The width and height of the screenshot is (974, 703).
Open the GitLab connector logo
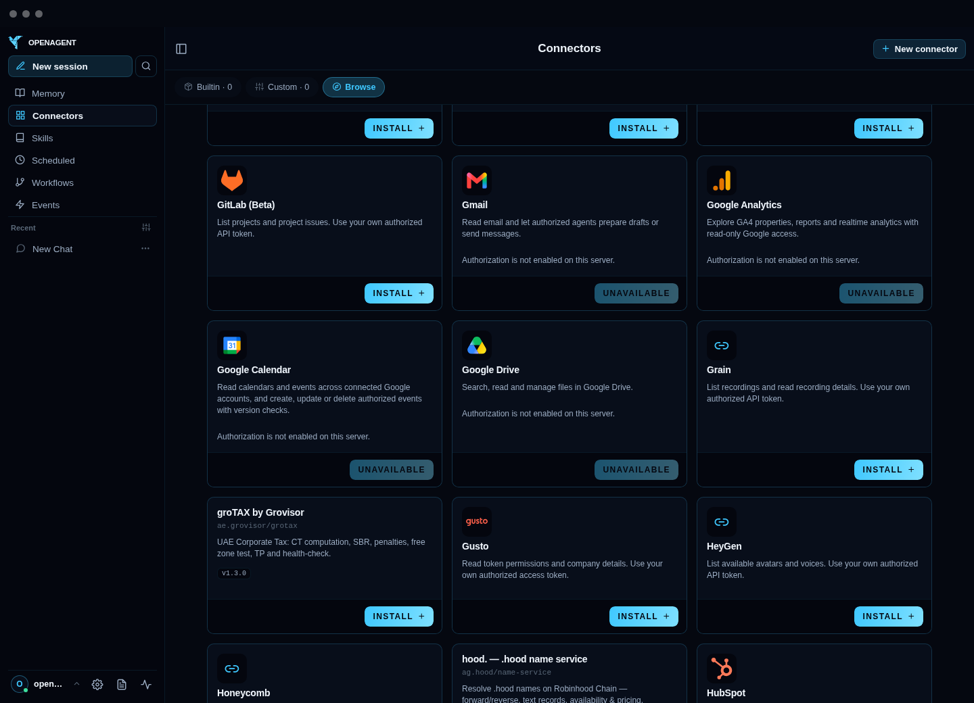pyautogui.click(x=232, y=180)
